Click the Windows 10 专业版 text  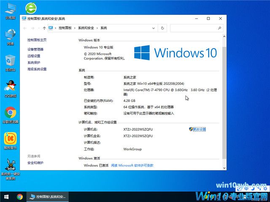98,47
